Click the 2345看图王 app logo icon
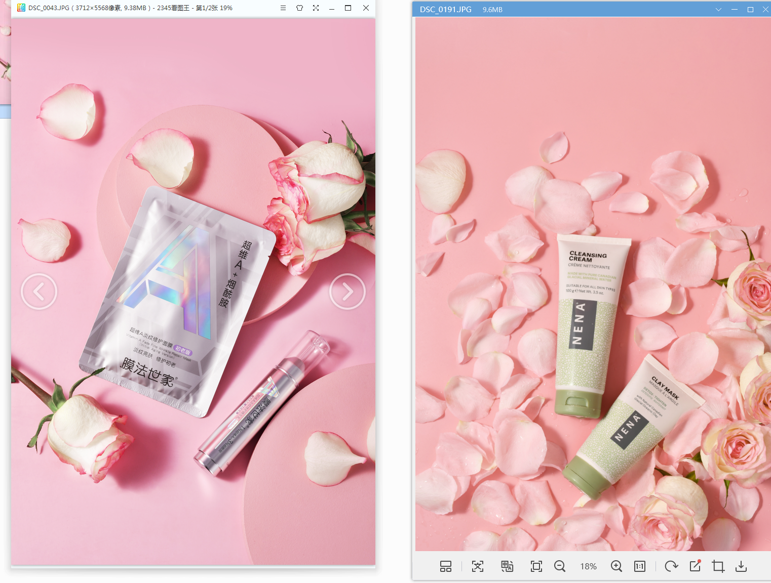Image resolution: width=771 pixels, height=583 pixels. click(x=21, y=8)
